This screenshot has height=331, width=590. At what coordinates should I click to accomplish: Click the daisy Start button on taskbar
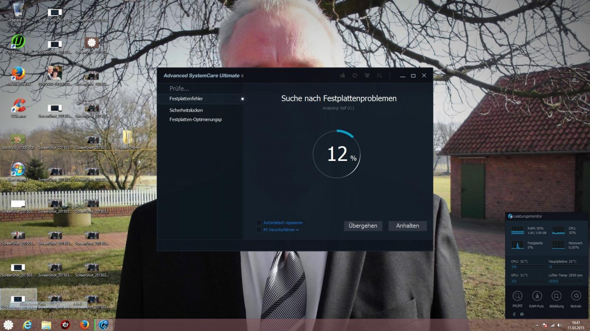(x=8, y=325)
